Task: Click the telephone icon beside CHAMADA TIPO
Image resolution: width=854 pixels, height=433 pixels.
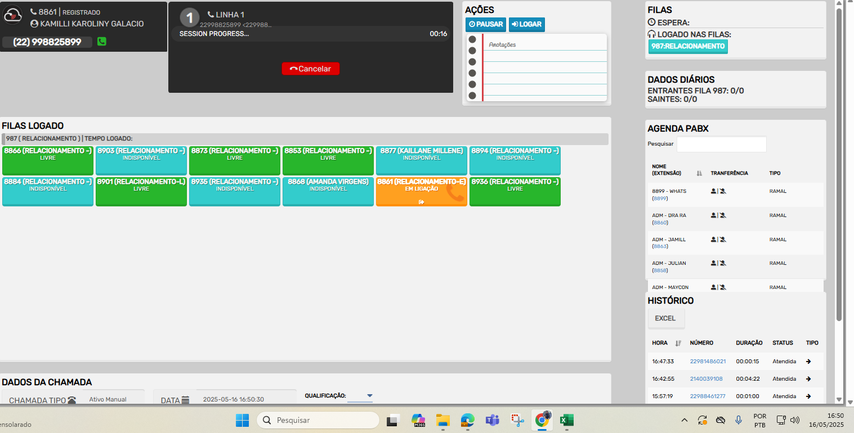Action: click(71, 400)
